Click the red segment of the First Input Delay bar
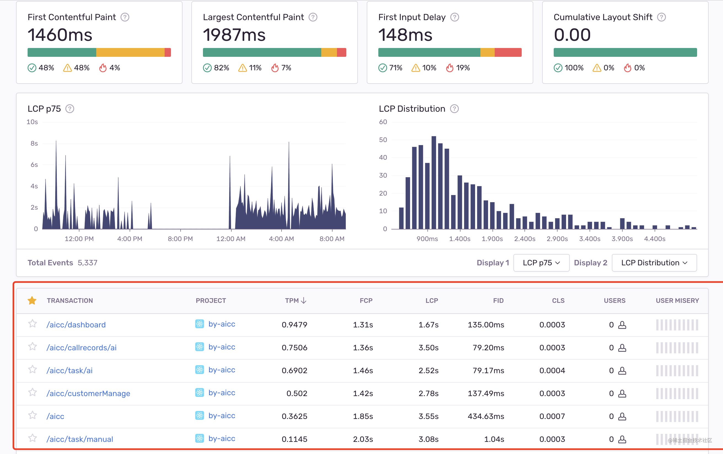 [x=508, y=52]
